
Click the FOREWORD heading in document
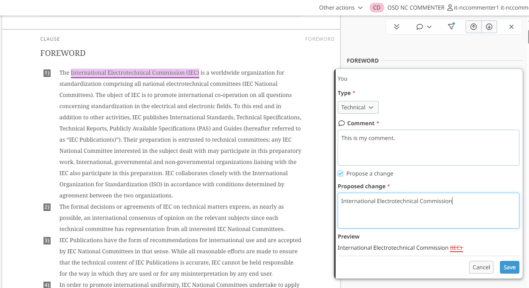coord(63,53)
